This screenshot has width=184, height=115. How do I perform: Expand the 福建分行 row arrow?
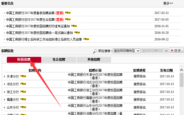click(5, 100)
